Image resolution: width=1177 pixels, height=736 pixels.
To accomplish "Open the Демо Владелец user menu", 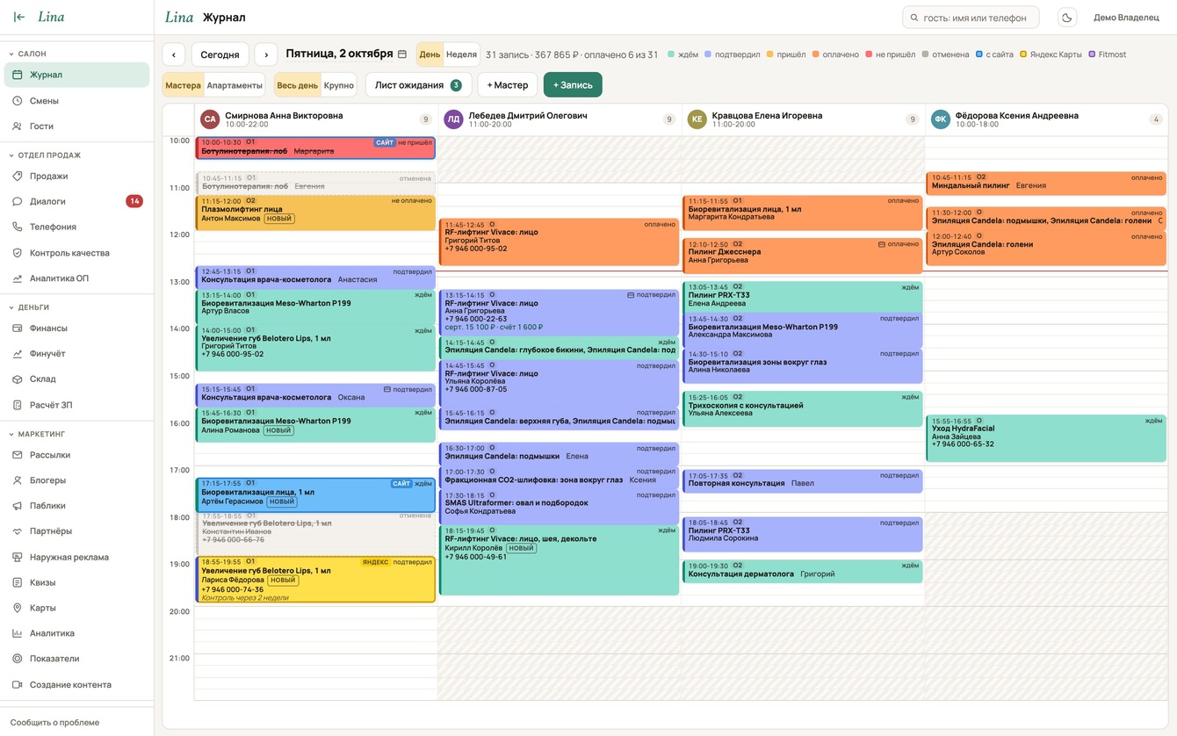I will coord(1126,18).
